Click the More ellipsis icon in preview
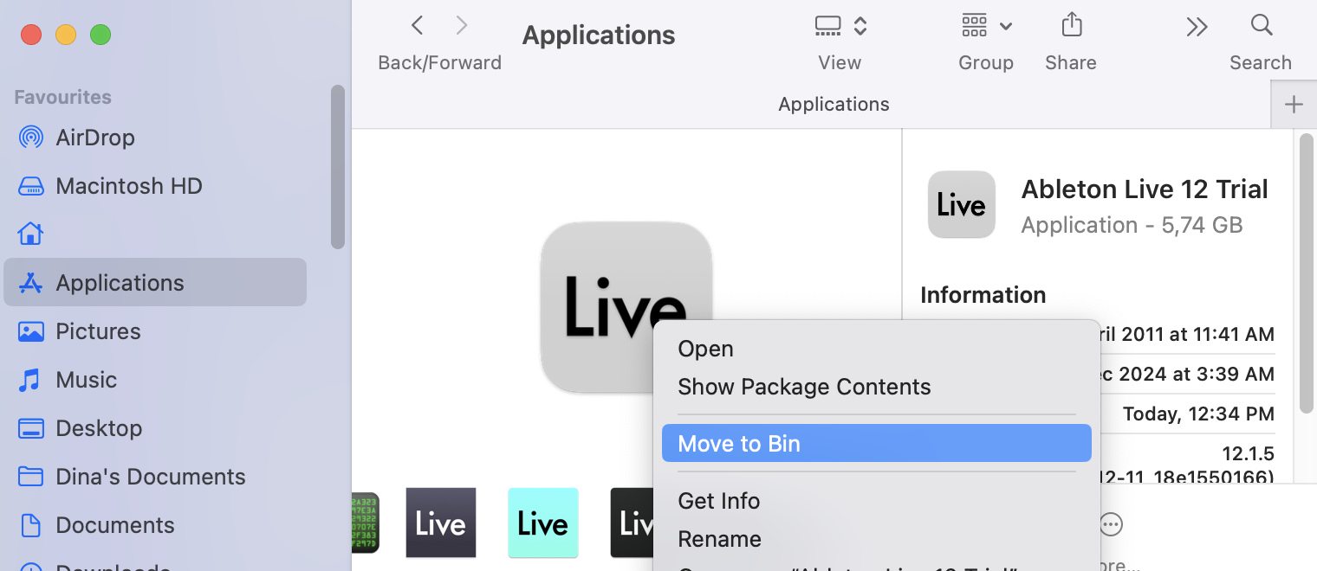Viewport: 1317px width, 571px height. point(1111,524)
